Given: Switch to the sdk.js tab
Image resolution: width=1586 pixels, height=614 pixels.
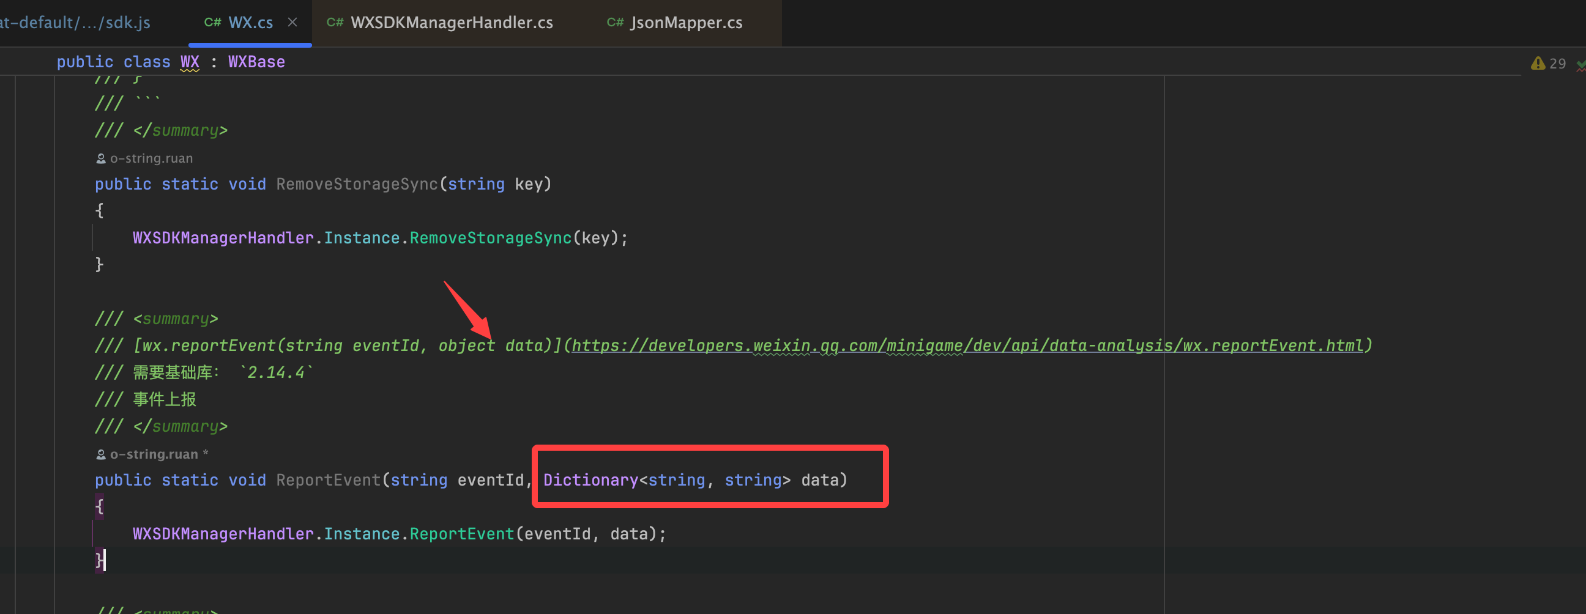Looking at the screenshot, I should [x=75, y=23].
